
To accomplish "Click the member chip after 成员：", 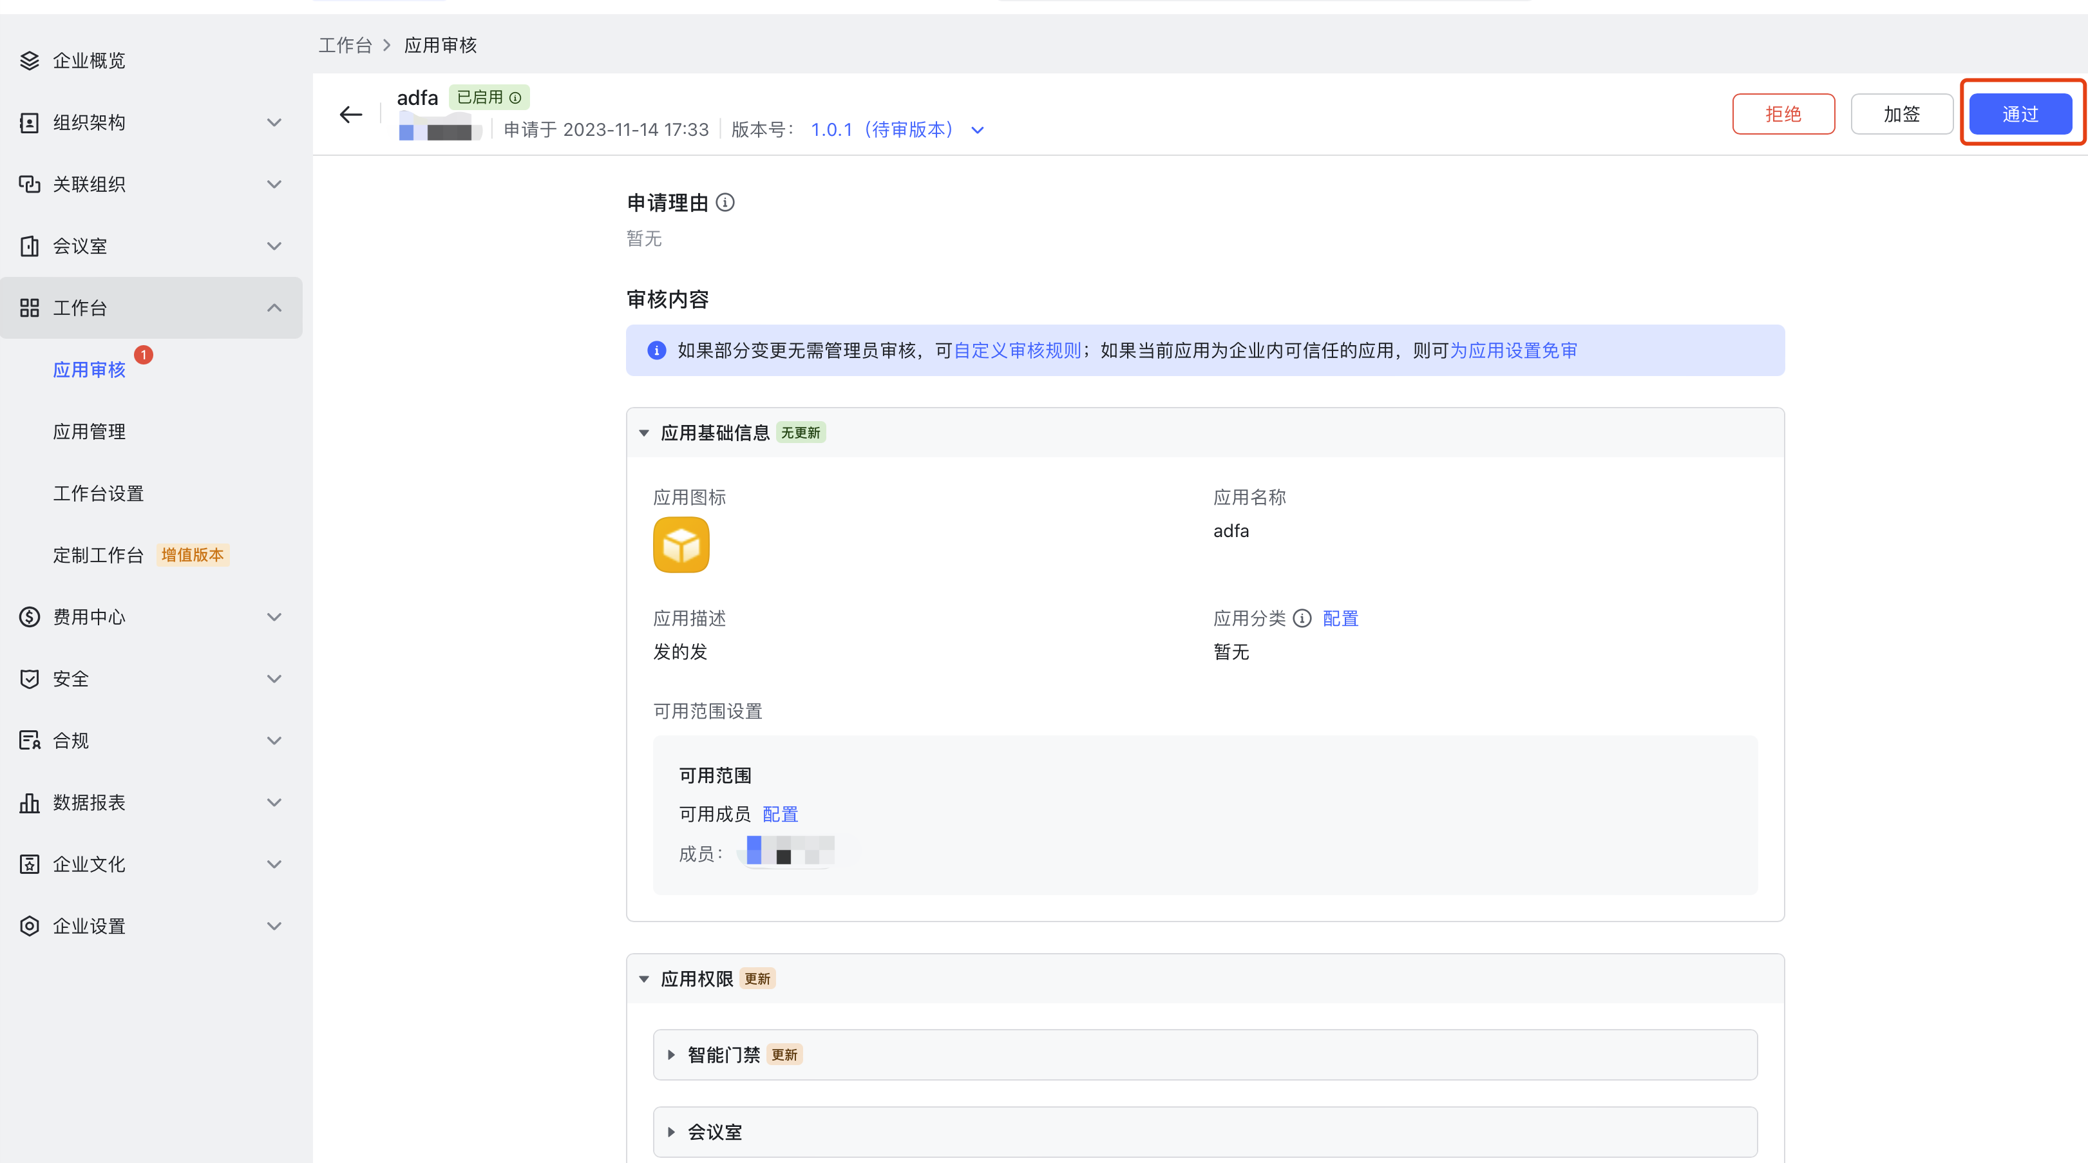I will pos(789,851).
